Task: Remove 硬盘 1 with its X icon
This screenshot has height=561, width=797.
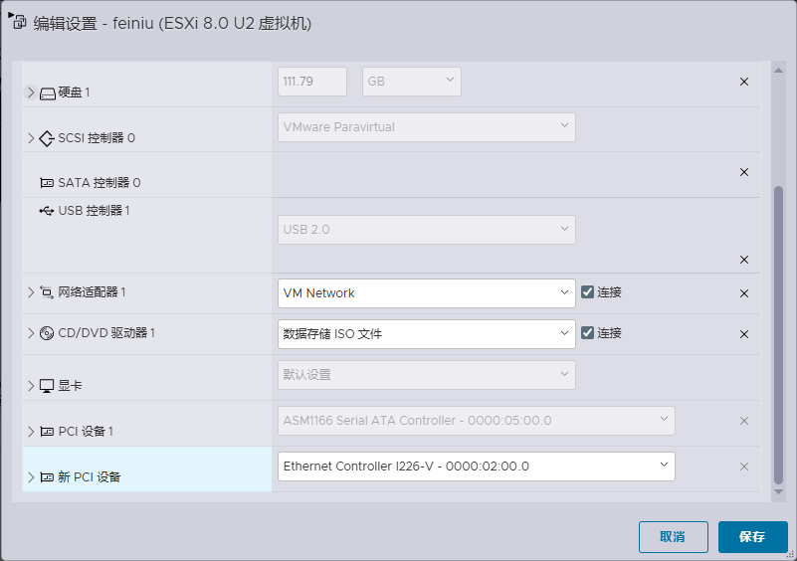Action: click(x=743, y=82)
